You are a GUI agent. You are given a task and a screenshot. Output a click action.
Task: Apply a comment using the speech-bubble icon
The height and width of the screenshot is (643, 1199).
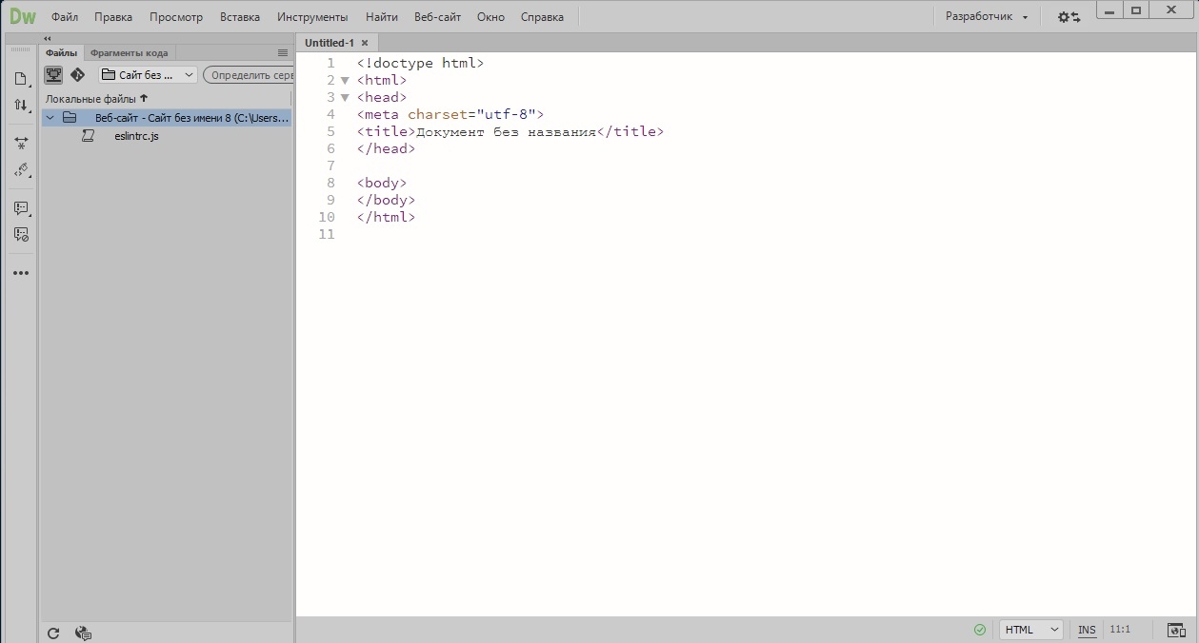[21, 208]
